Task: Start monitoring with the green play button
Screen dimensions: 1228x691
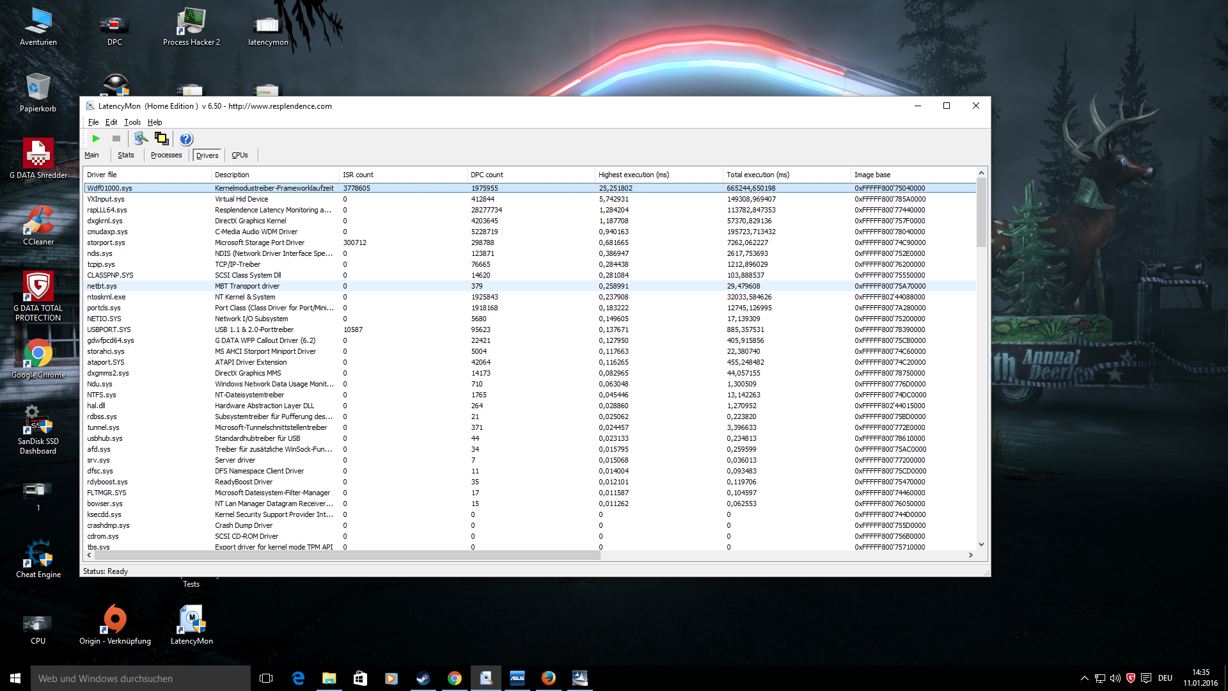Action: click(96, 139)
